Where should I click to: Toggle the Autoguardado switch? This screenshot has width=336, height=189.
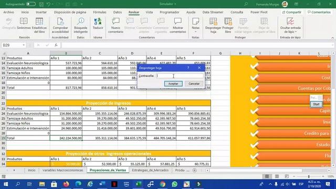[x=31, y=4]
